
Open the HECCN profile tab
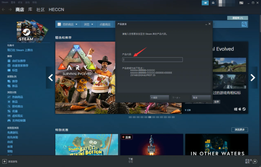(x=56, y=10)
